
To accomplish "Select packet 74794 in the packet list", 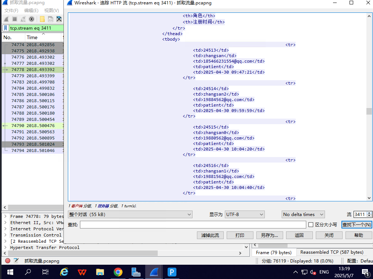I will [x=33, y=150].
